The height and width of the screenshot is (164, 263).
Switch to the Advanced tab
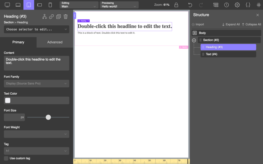pyautogui.click(x=55, y=42)
